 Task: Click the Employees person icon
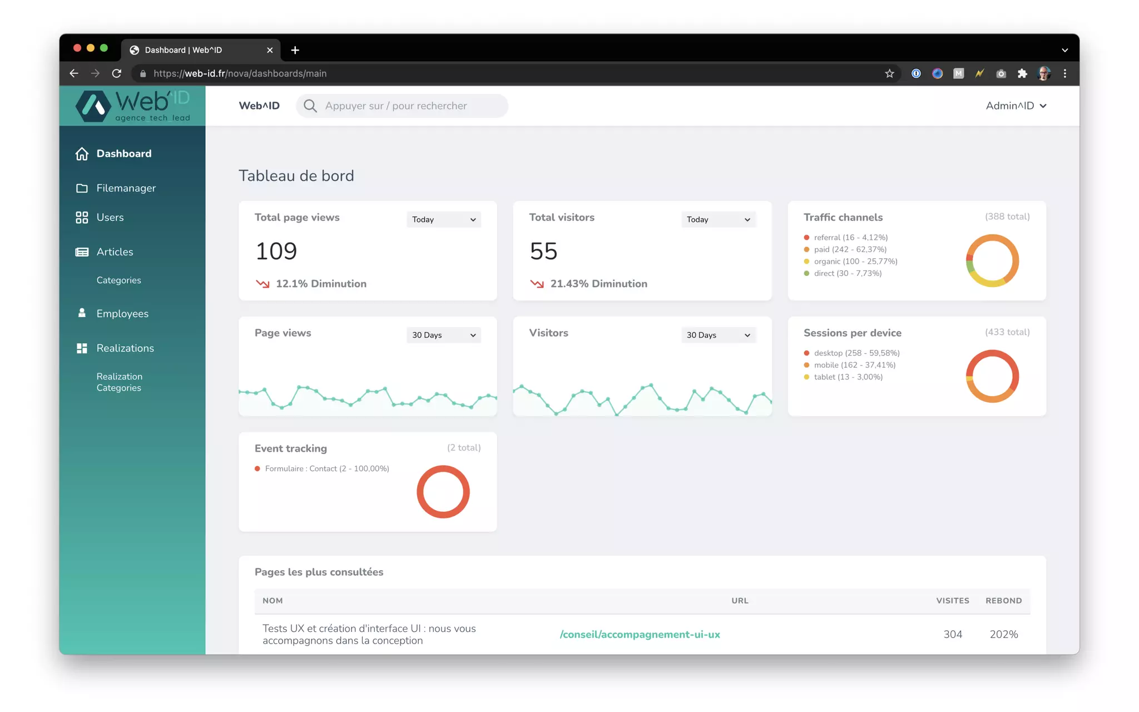(x=82, y=313)
